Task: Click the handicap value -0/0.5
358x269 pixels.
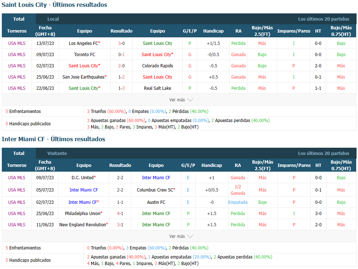Action: [214, 54]
